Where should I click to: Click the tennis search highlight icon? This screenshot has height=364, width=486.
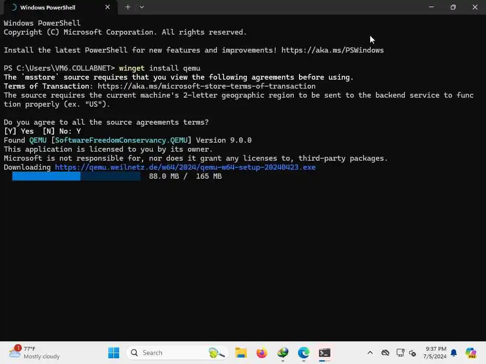pos(216,353)
